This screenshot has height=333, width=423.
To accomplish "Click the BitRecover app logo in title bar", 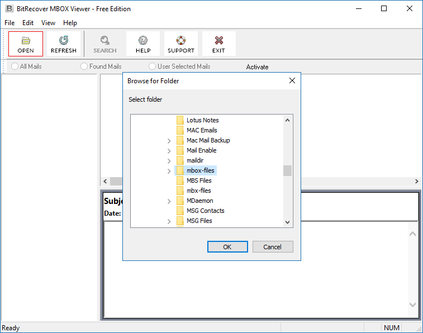I will pos(9,8).
